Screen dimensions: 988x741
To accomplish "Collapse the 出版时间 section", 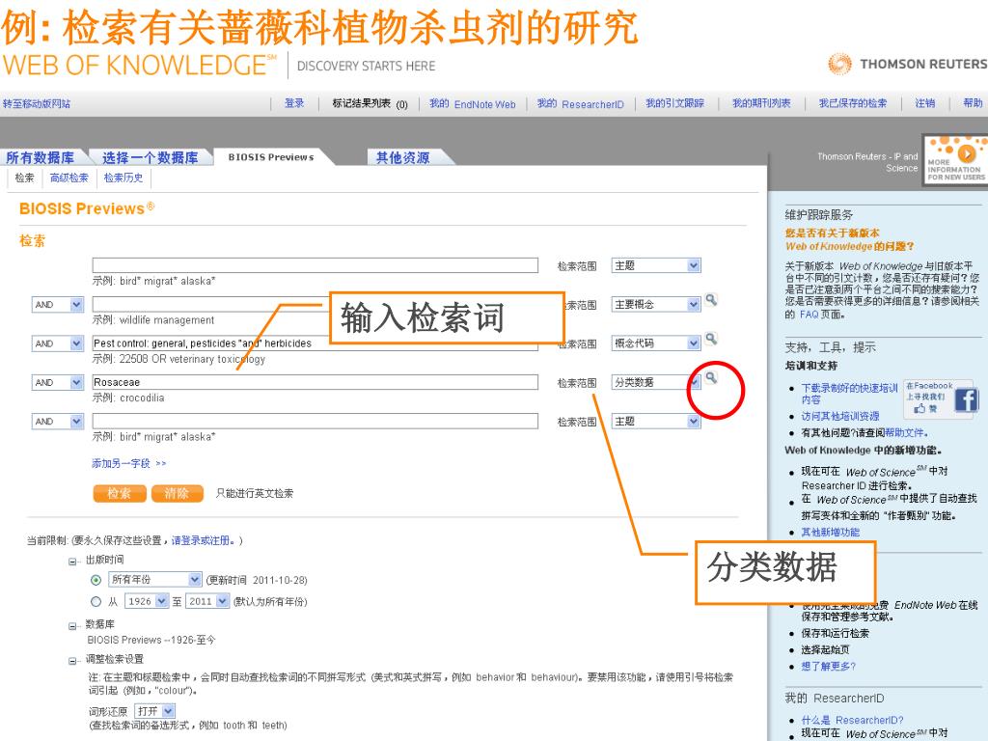I will tap(72, 562).
